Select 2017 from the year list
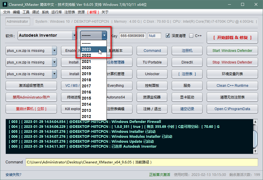This screenshot has height=180, width=263. coord(93,86)
